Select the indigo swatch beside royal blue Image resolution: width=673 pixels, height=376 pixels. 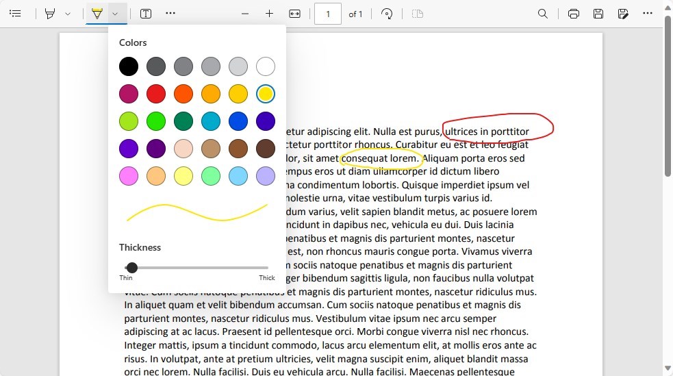(x=266, y=121)
